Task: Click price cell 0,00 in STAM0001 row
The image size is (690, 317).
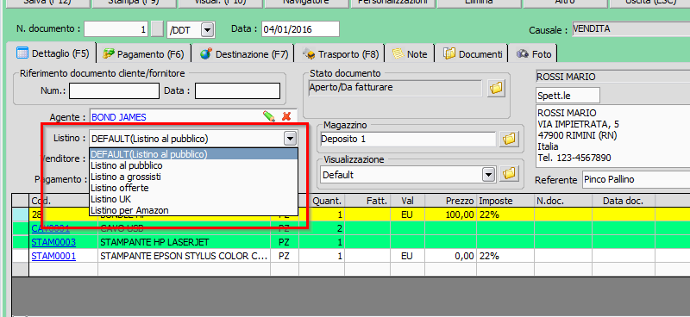Action: (450, 256)
